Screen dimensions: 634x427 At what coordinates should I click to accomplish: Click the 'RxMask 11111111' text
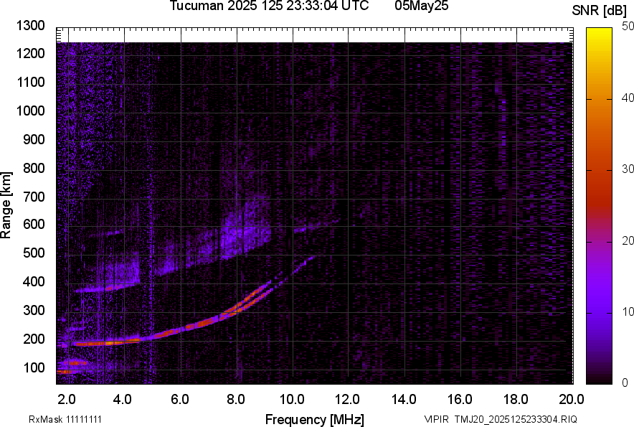point(65,419)
